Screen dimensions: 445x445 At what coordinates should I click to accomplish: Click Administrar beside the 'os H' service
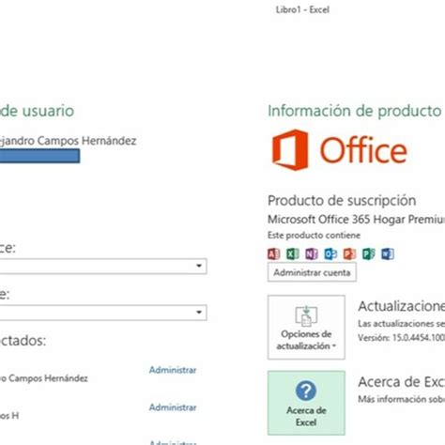pyautogui.click(x=173, y=407)
